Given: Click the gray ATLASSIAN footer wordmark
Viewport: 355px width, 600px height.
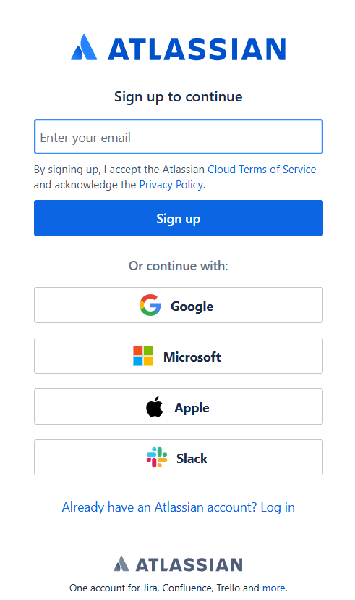Looking at the screenshot, I should point(189,564).
